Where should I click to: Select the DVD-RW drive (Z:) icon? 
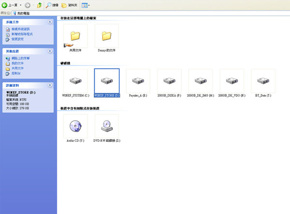tap(106, 127)
